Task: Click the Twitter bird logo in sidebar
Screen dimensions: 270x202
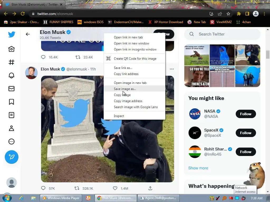Action: [12, 34]
